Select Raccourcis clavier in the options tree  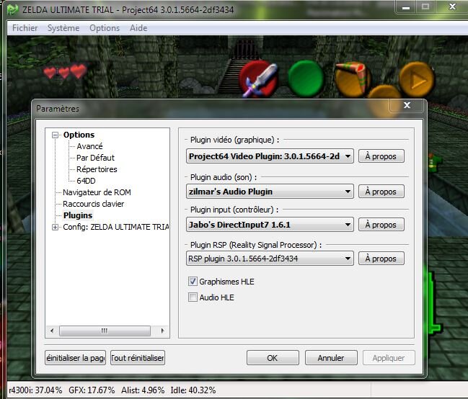click(93, 204)
